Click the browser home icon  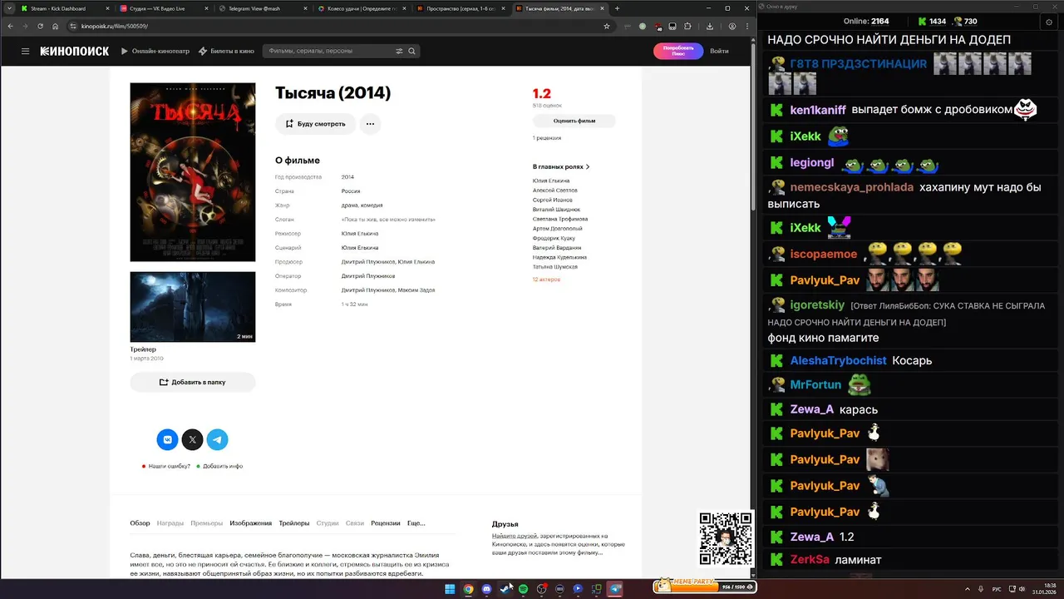click(55, 26)
